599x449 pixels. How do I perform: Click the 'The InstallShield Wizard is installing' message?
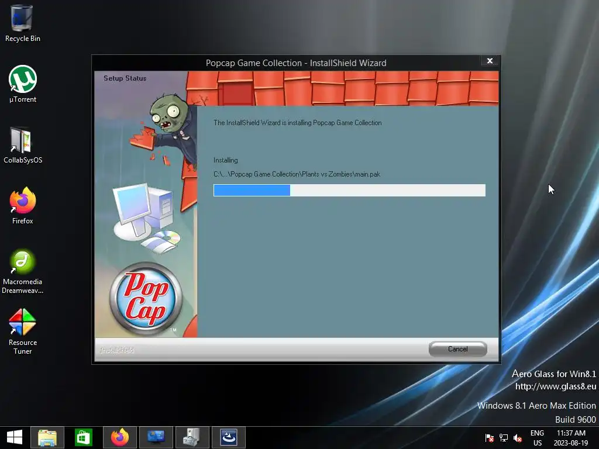(x=298, y=123)
